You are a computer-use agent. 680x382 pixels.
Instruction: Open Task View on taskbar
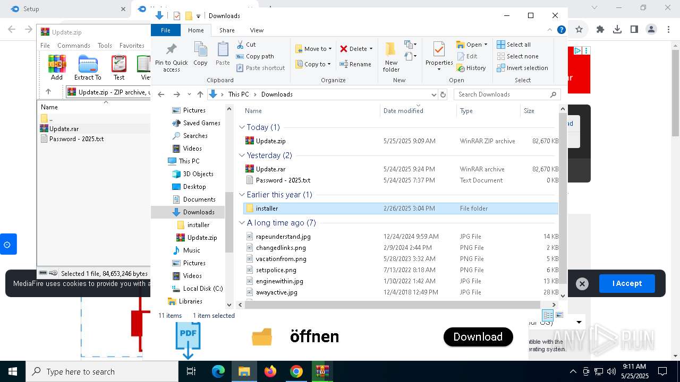pyautogui.click(x=191, y=371)
